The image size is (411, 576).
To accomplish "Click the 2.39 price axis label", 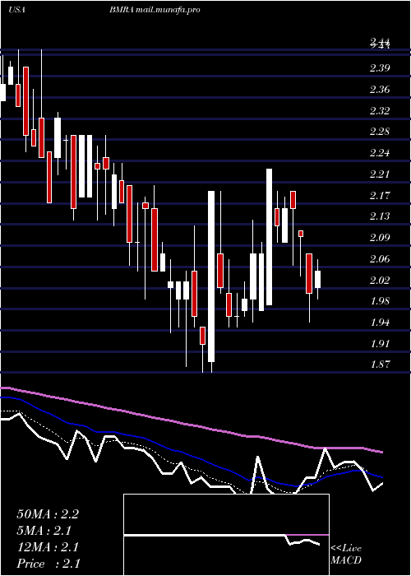I will tap(380, 68).
